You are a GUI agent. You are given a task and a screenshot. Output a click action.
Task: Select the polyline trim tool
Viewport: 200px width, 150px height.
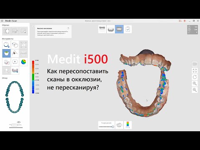pos(23,31)
